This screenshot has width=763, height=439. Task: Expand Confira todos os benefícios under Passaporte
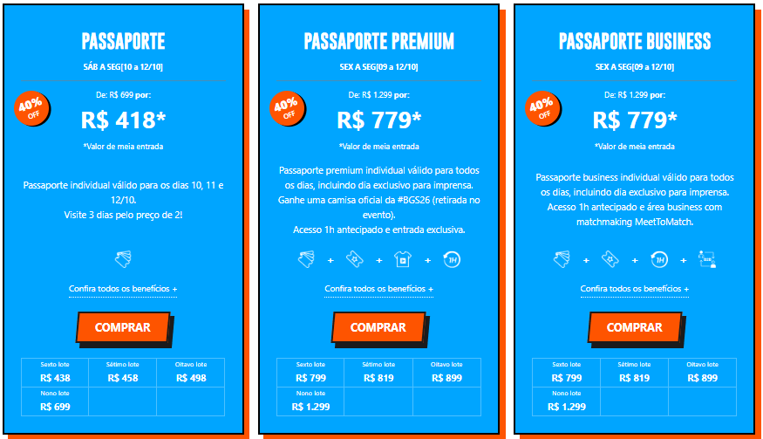click(123, 289)
